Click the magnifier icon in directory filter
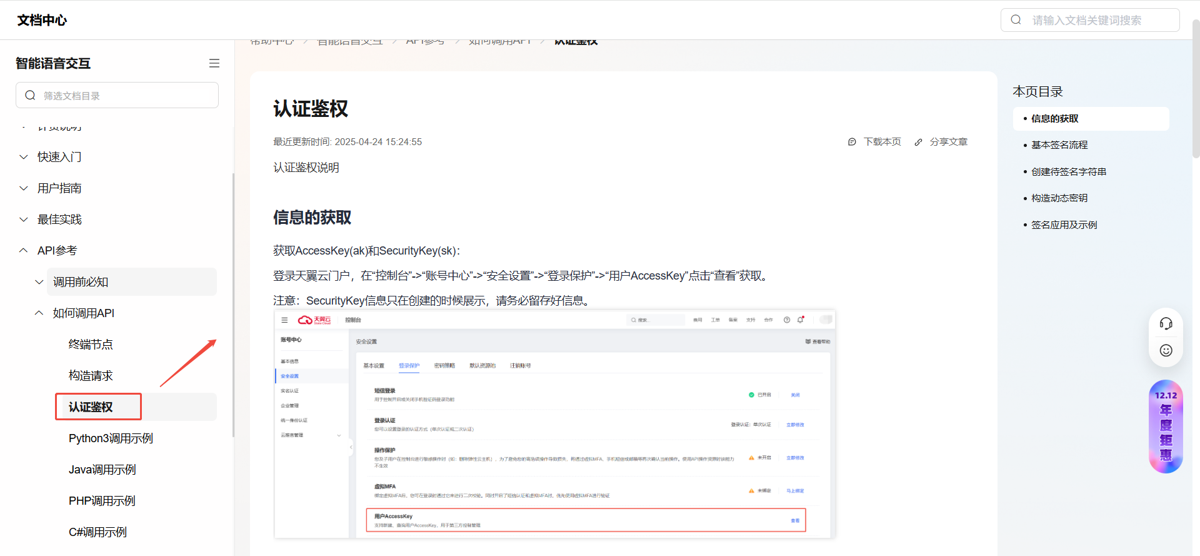This screenshot has width=1200, height=556. coord(30,95)
